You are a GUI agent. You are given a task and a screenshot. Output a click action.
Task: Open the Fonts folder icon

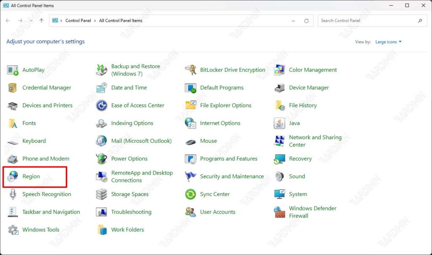tap(13, 123)
